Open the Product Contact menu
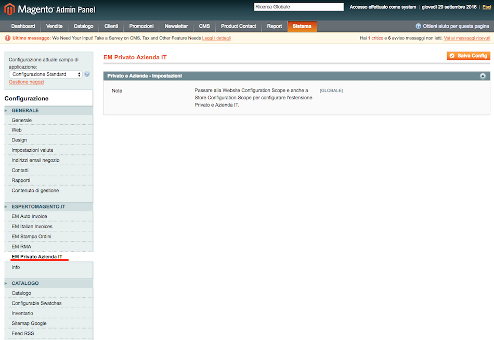This screenshot has width=494, height=340. (x=239, y=26)
